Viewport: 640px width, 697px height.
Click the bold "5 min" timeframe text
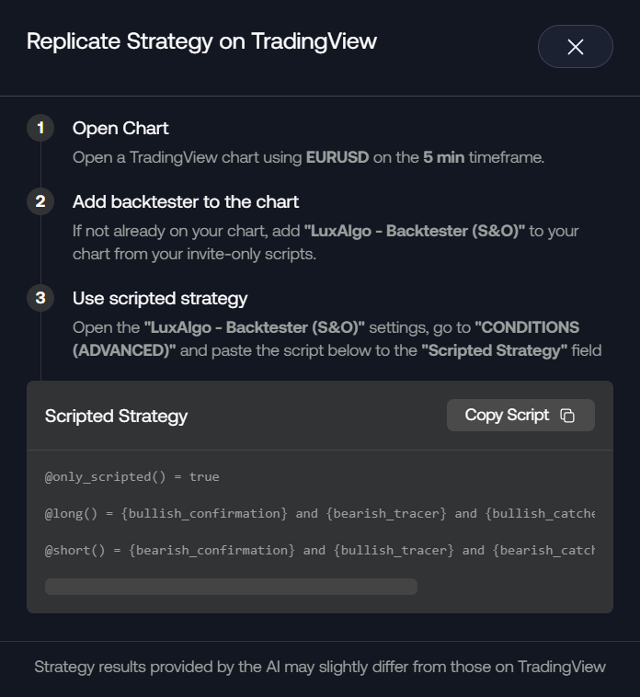point(443,157)
